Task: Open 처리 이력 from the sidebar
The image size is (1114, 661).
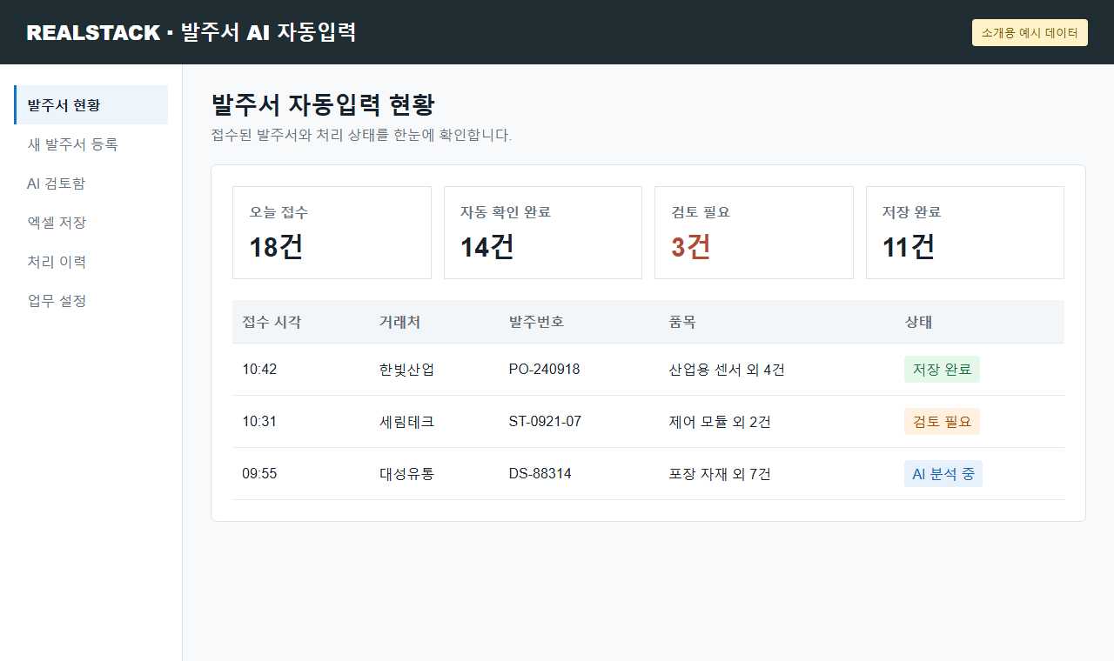Action: (91, 262)
